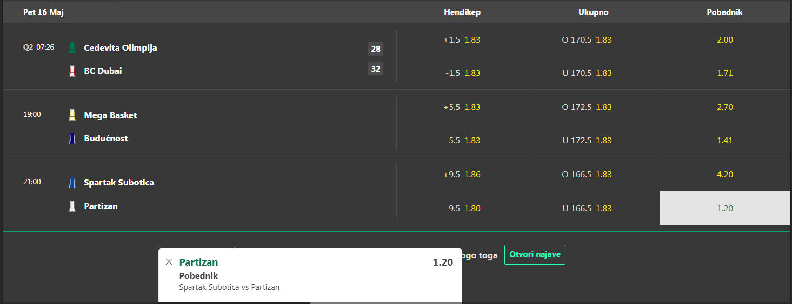Screen dimensions: 792x304
Task: Click the Mega Basket yellow jersey icon
Action: tap(72, 115)
